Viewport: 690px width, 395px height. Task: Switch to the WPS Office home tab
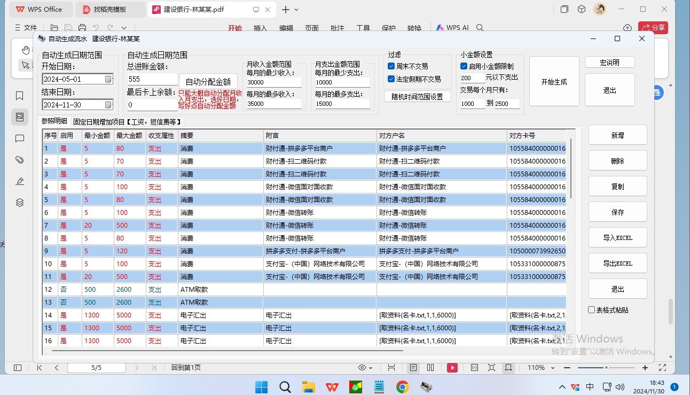tap(41, 10)
